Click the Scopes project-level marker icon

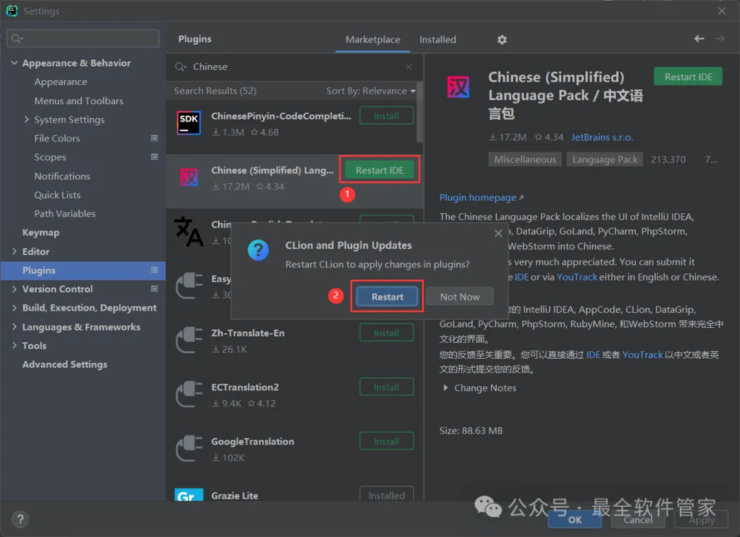[x=154, y=157]
